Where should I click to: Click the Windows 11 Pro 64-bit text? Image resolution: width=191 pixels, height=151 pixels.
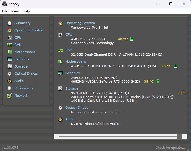(90, 28)
